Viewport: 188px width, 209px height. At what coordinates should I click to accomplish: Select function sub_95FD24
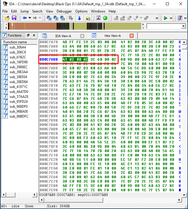coord(19,101)
